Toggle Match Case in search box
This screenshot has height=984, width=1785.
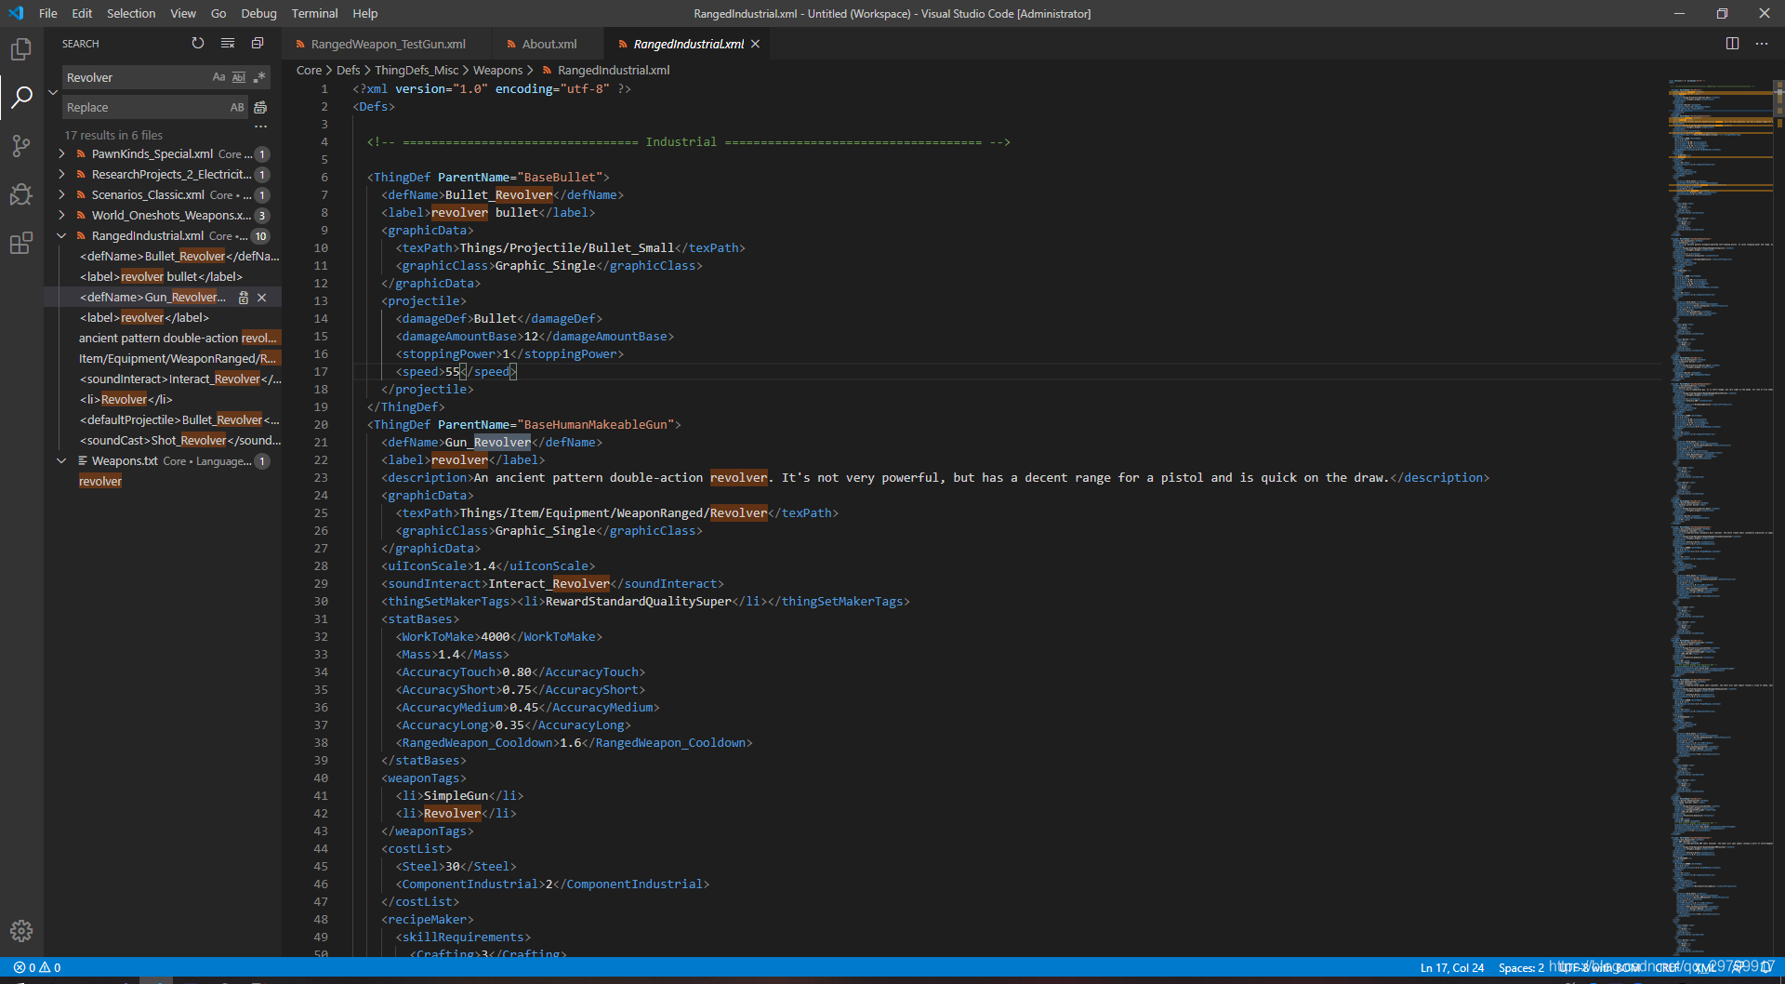coord(218,77)
